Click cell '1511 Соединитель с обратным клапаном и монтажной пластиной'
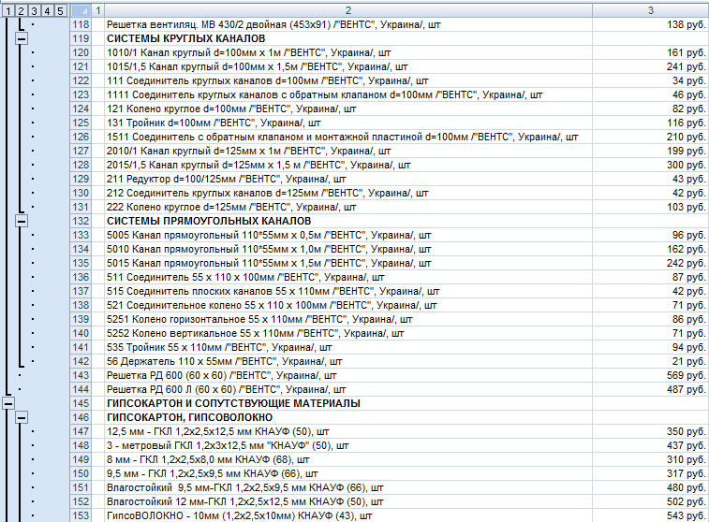 [348, 137]
